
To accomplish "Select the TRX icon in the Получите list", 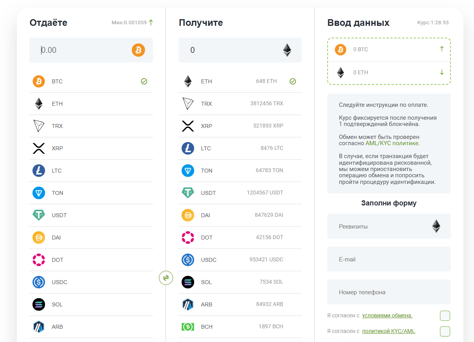I will (x=188, y=104).
